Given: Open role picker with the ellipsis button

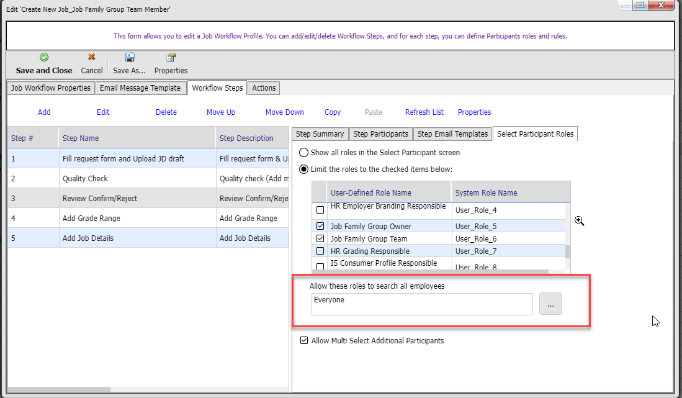Looking at the screenshot, I should point(550,304).
